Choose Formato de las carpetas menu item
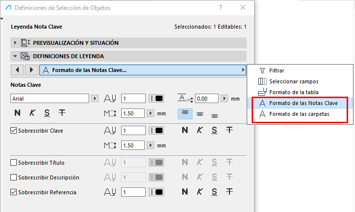355x212 pixels. tap(299, 114)
